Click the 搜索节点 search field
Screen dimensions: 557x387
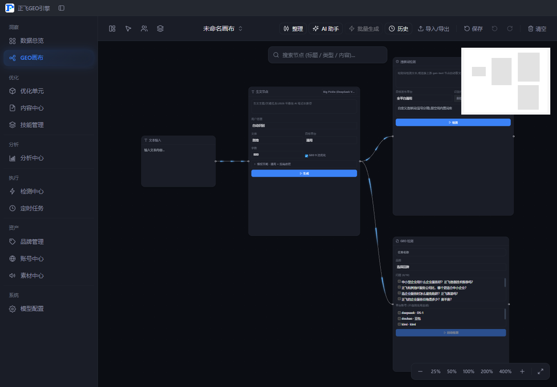[x=328, y=55]
